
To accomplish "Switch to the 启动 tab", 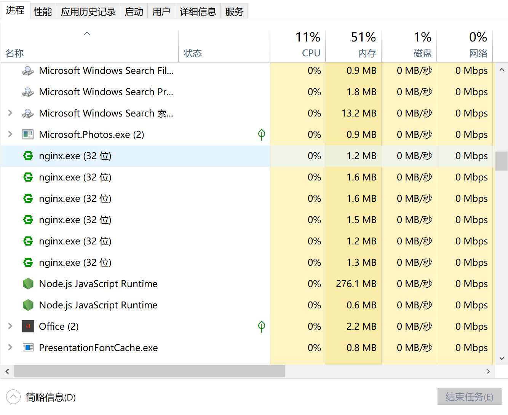I will 134,12.
